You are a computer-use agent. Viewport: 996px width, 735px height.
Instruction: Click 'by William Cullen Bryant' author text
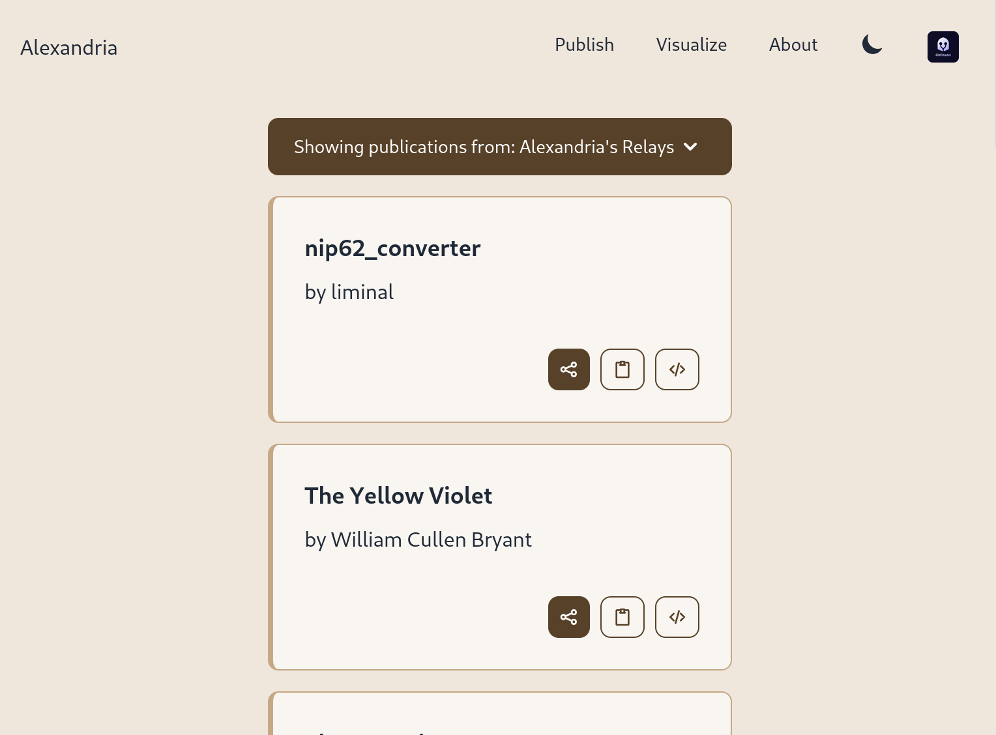(418, 540)
